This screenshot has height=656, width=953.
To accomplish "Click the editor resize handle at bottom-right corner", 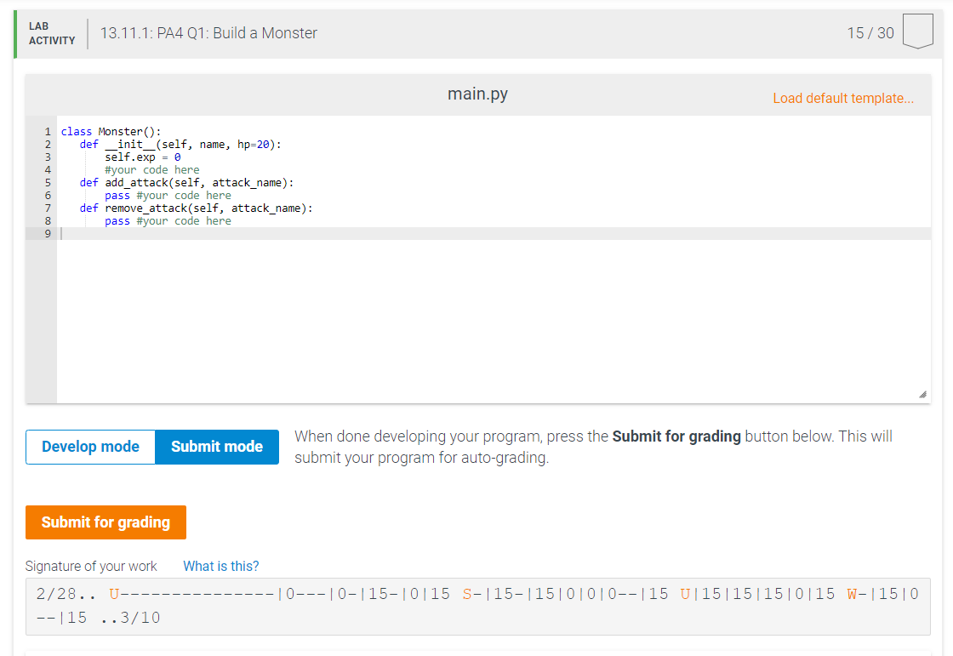I will point(922,393).
